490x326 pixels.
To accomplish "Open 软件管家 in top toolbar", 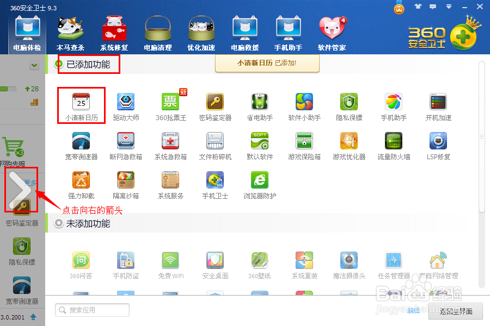I will click(332, 34).
